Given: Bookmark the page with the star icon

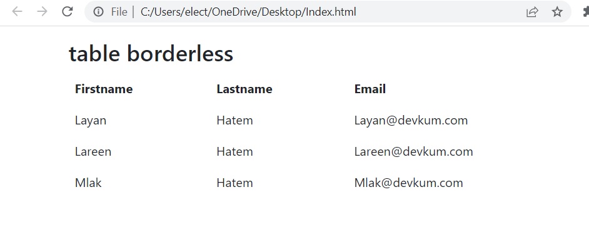Looking at the screenshot, I should 557,12.
